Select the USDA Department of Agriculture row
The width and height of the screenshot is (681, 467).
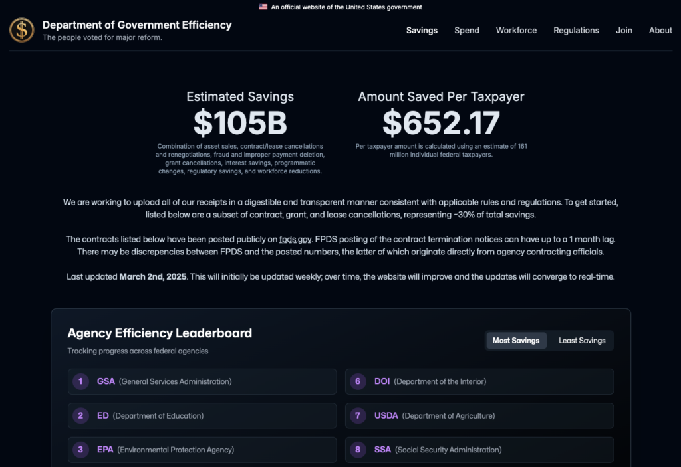(x=479, y=416)
